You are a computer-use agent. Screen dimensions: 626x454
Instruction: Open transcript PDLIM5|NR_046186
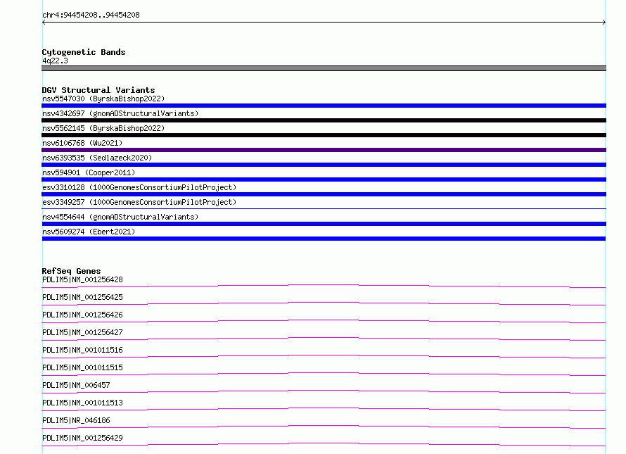tap(76, 420)
